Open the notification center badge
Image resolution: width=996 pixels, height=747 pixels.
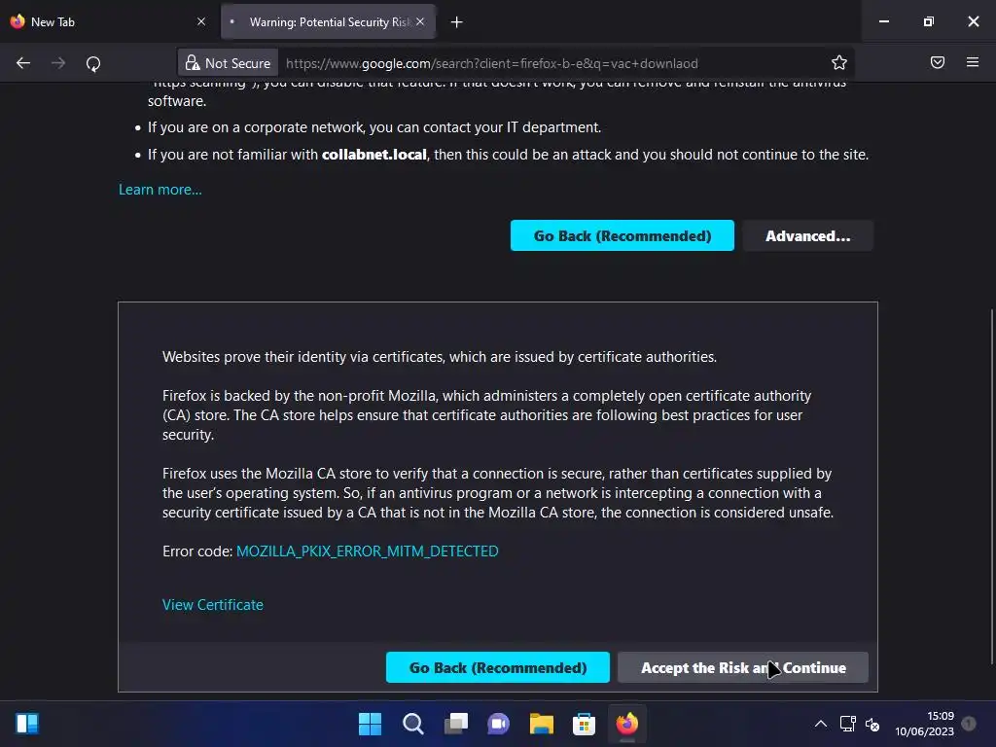969,724
